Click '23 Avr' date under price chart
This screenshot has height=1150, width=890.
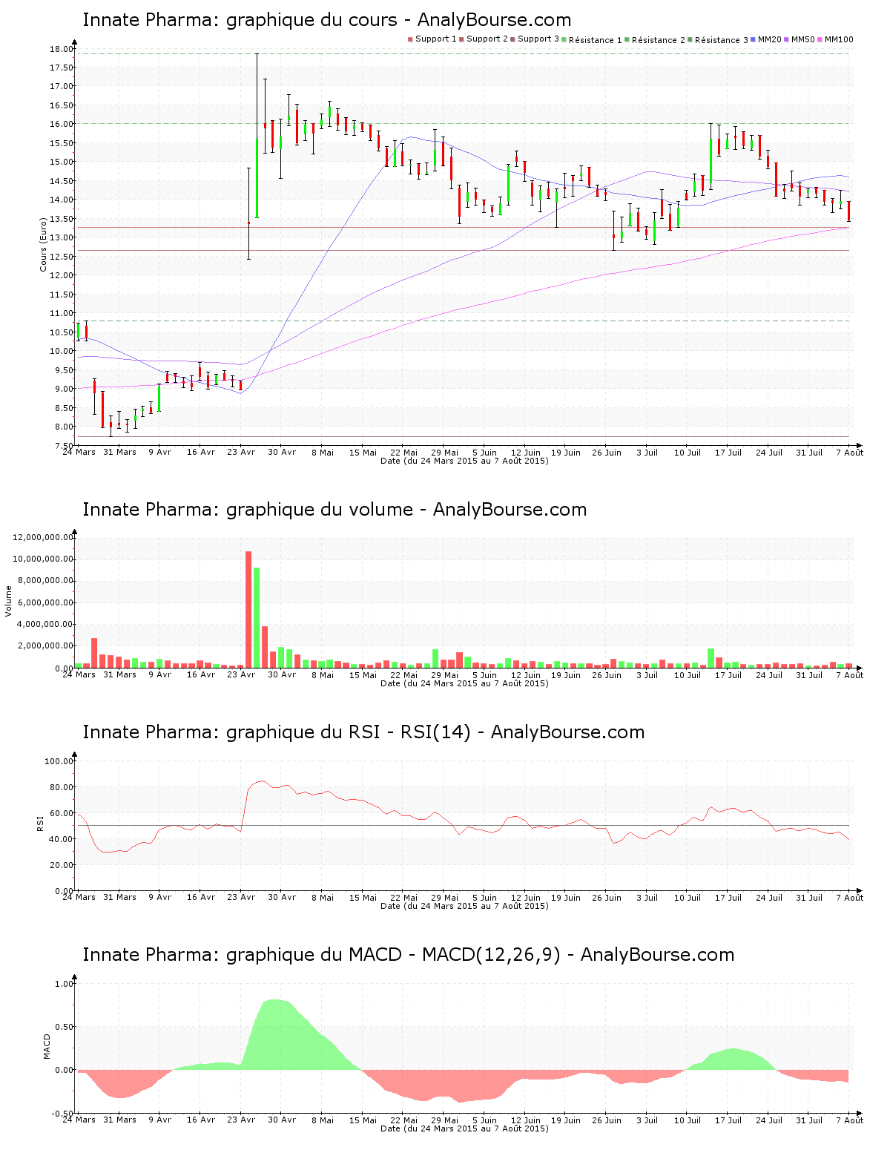click(x=241, y=453)
